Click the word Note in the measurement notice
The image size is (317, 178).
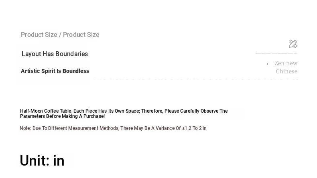coord(25,128)
